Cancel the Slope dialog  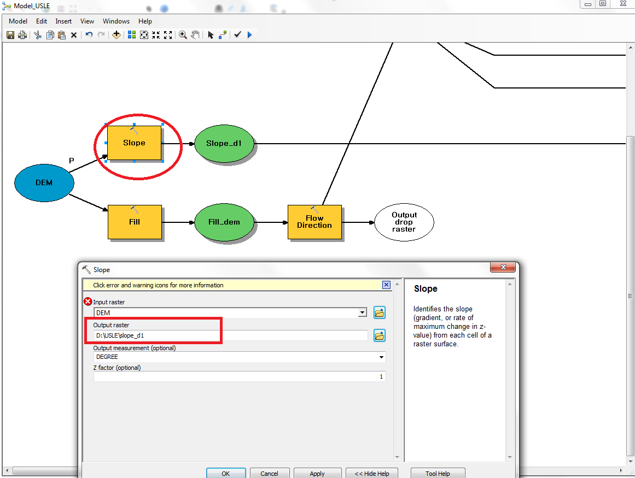[x=269, y=473]
